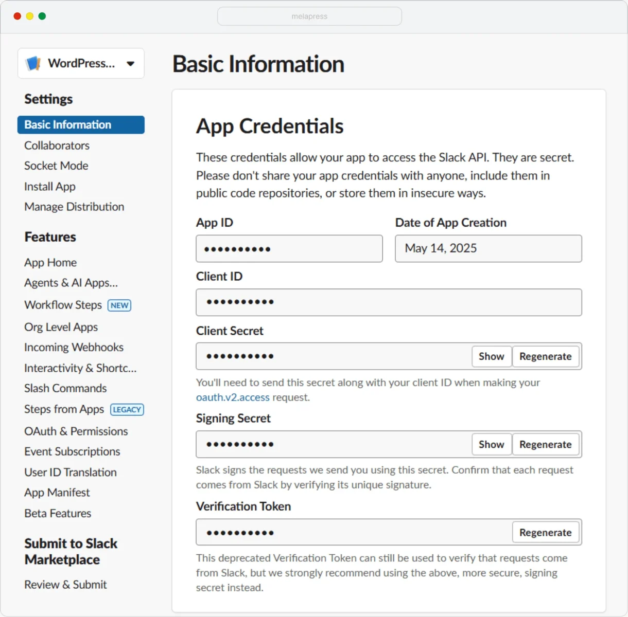Show the Client Secret value
628x617 pixels.
pyautogui.click(x=492, y=356)
